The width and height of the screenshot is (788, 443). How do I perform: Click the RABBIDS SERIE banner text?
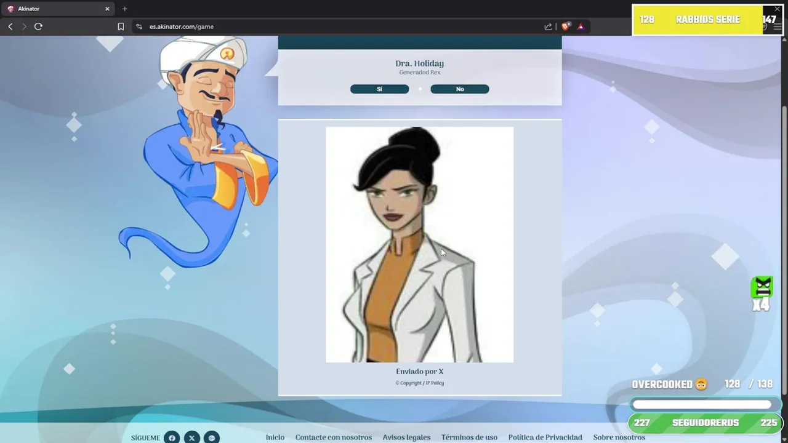pyautogui.click(x=707, y=20)
